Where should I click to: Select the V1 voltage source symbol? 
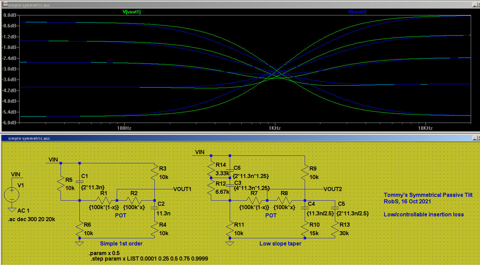(x=12, y=195)
